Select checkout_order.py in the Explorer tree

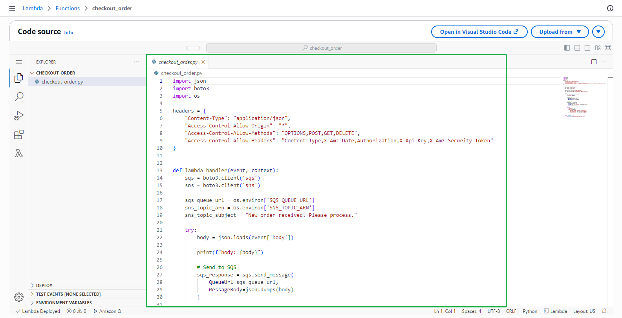click(86, 82)
